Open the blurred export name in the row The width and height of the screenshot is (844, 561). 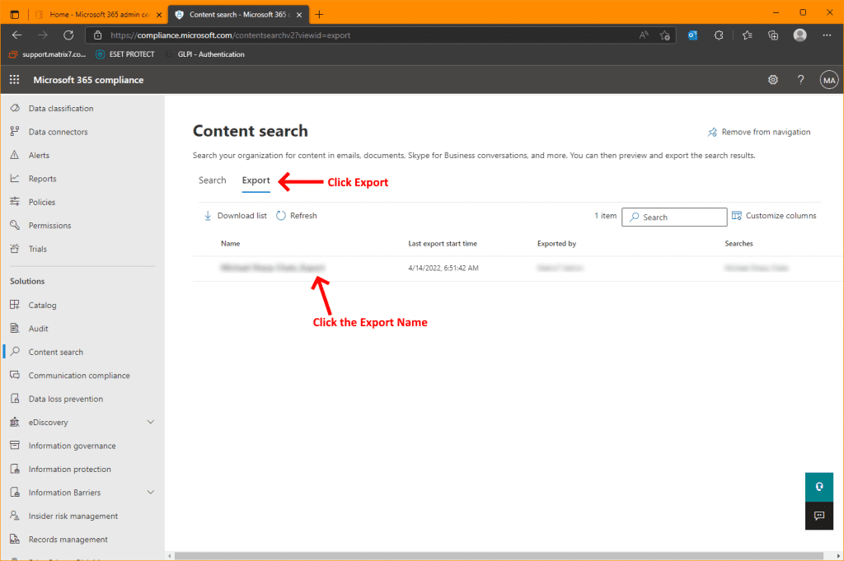(x=273, y=268)
